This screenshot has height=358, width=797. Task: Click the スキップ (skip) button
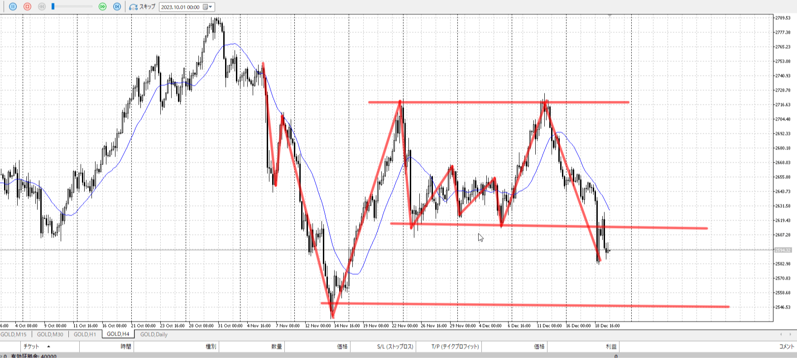tap(142, 7)
